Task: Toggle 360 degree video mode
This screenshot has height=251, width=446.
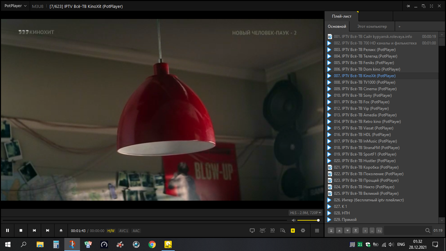Action: point(263,230)
